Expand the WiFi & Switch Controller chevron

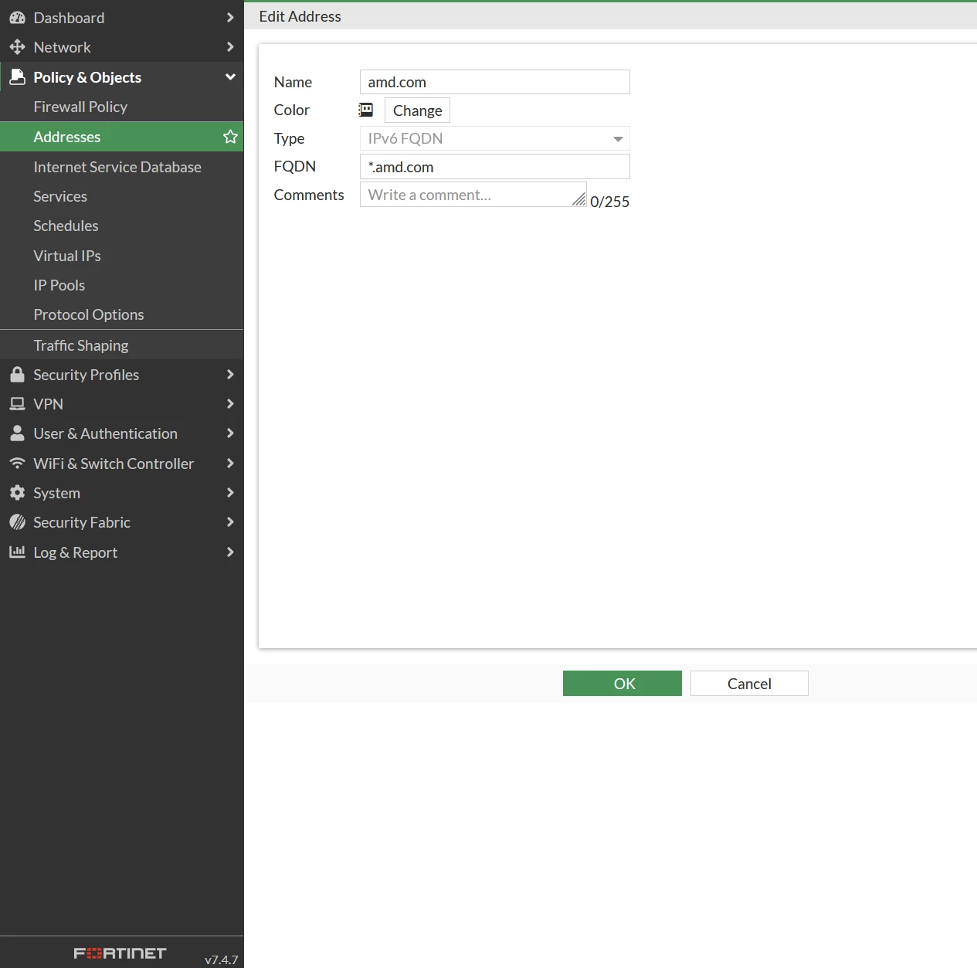coord(230,464)
